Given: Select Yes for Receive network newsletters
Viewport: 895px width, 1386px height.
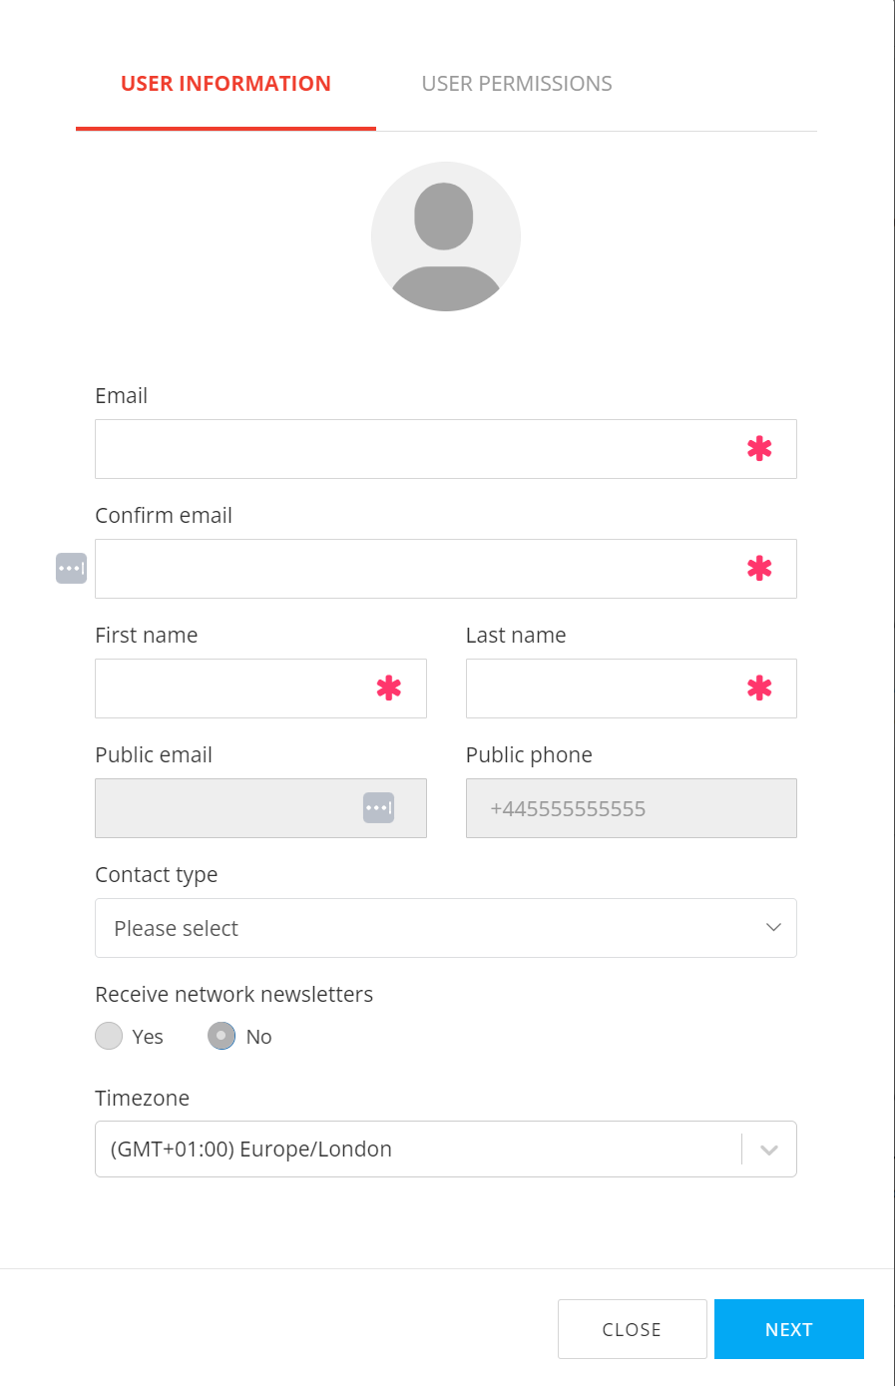Looking at the screenshot, I should click(x=109, y=1036).
